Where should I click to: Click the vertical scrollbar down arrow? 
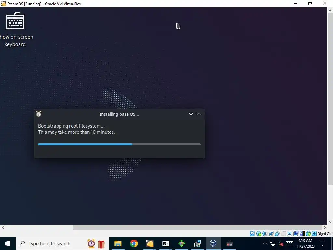click(x=330, y=222)
